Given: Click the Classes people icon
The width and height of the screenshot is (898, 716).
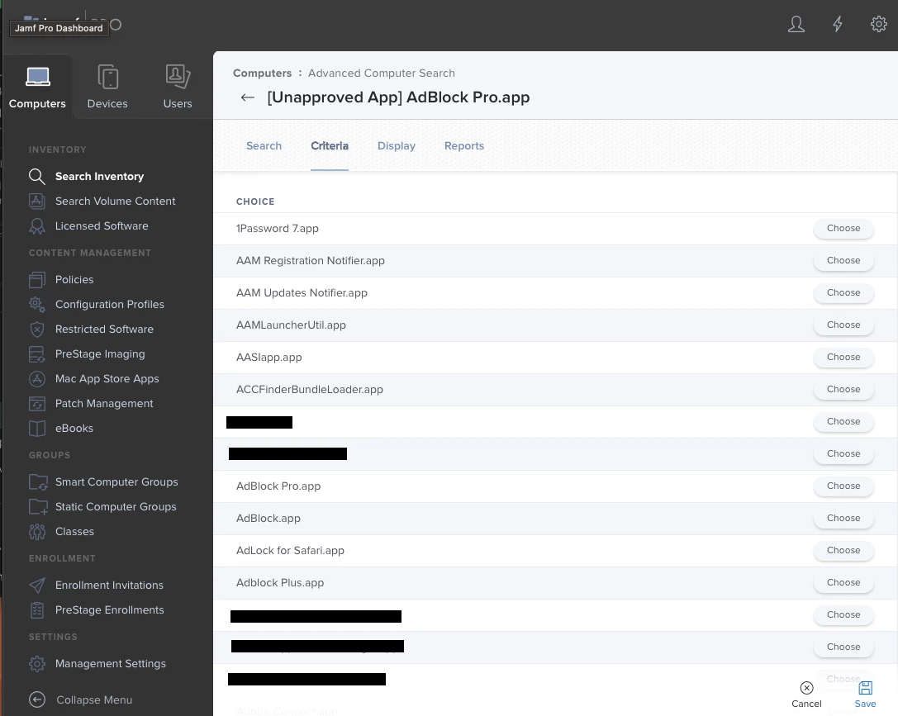Looking at the screenshot, I should point(36,532).
